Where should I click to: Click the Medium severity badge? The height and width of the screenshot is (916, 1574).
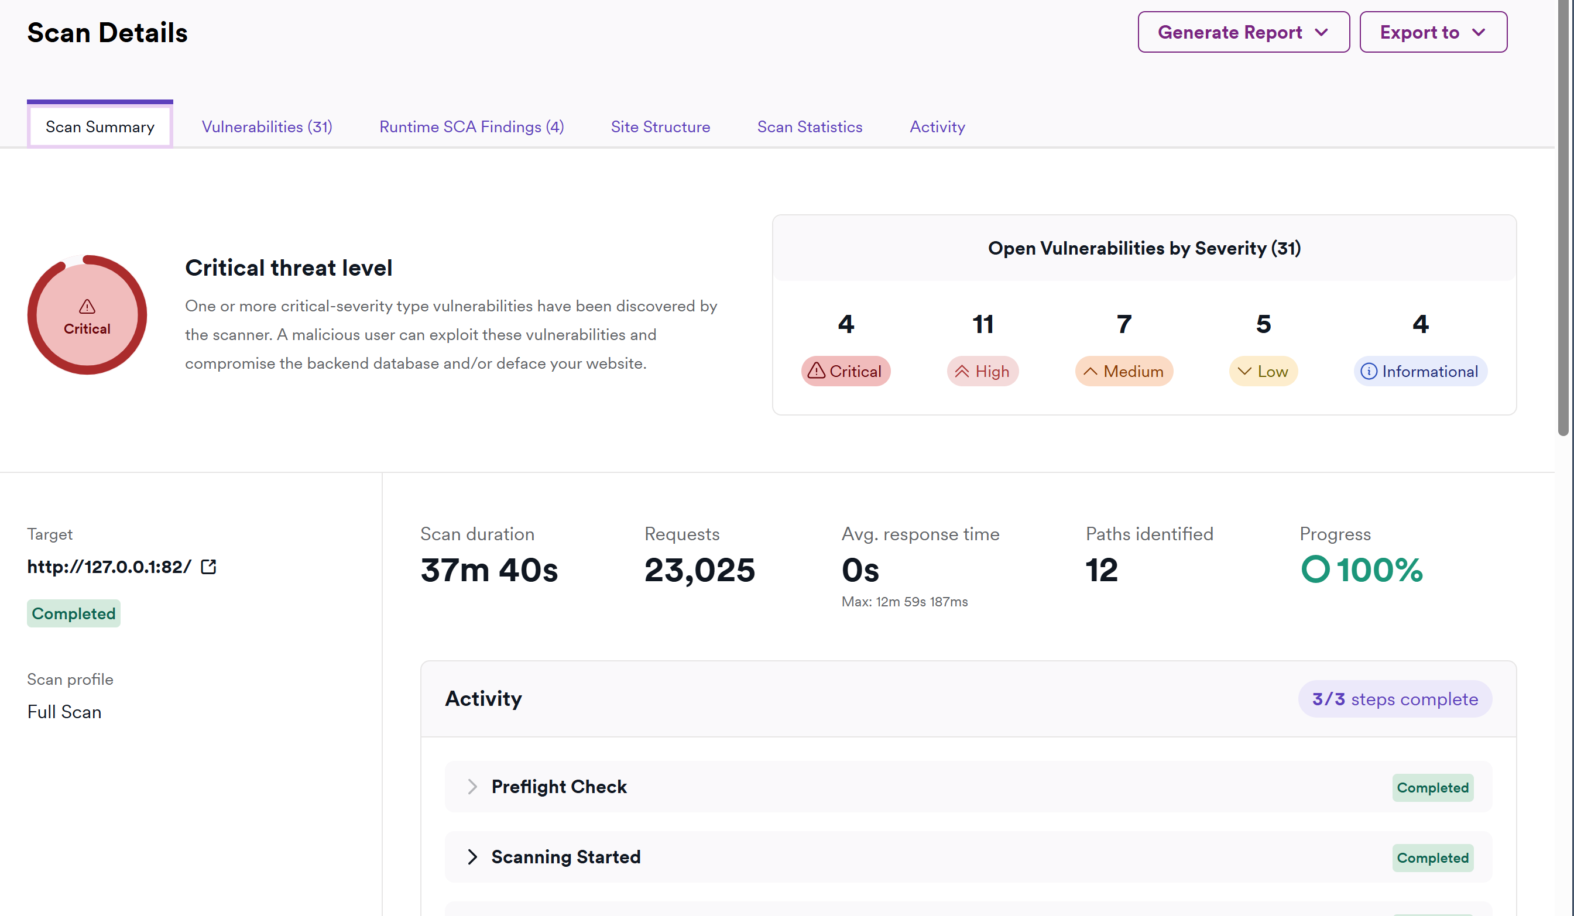click(x=1123, y=372)
